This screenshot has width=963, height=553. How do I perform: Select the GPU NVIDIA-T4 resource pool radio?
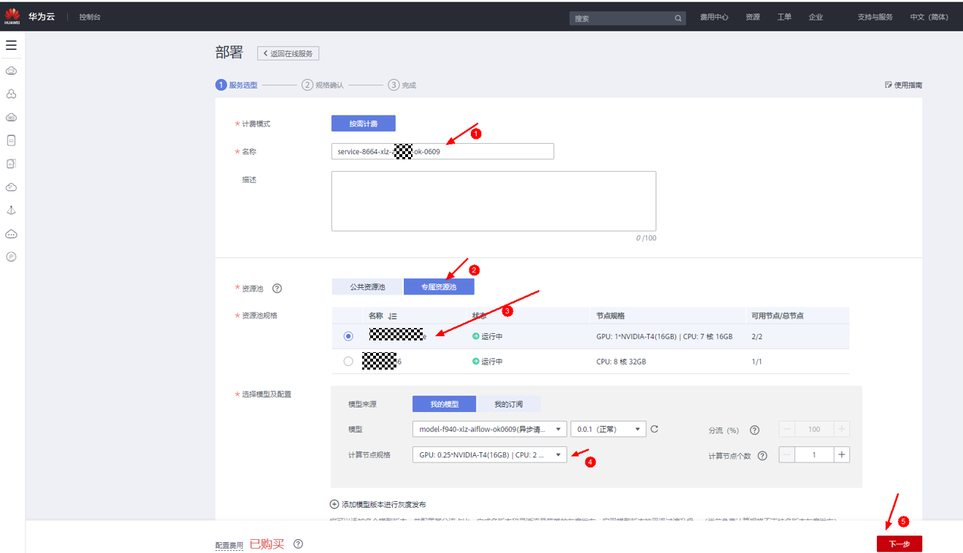pyautogui.click(x=348, y=336)
